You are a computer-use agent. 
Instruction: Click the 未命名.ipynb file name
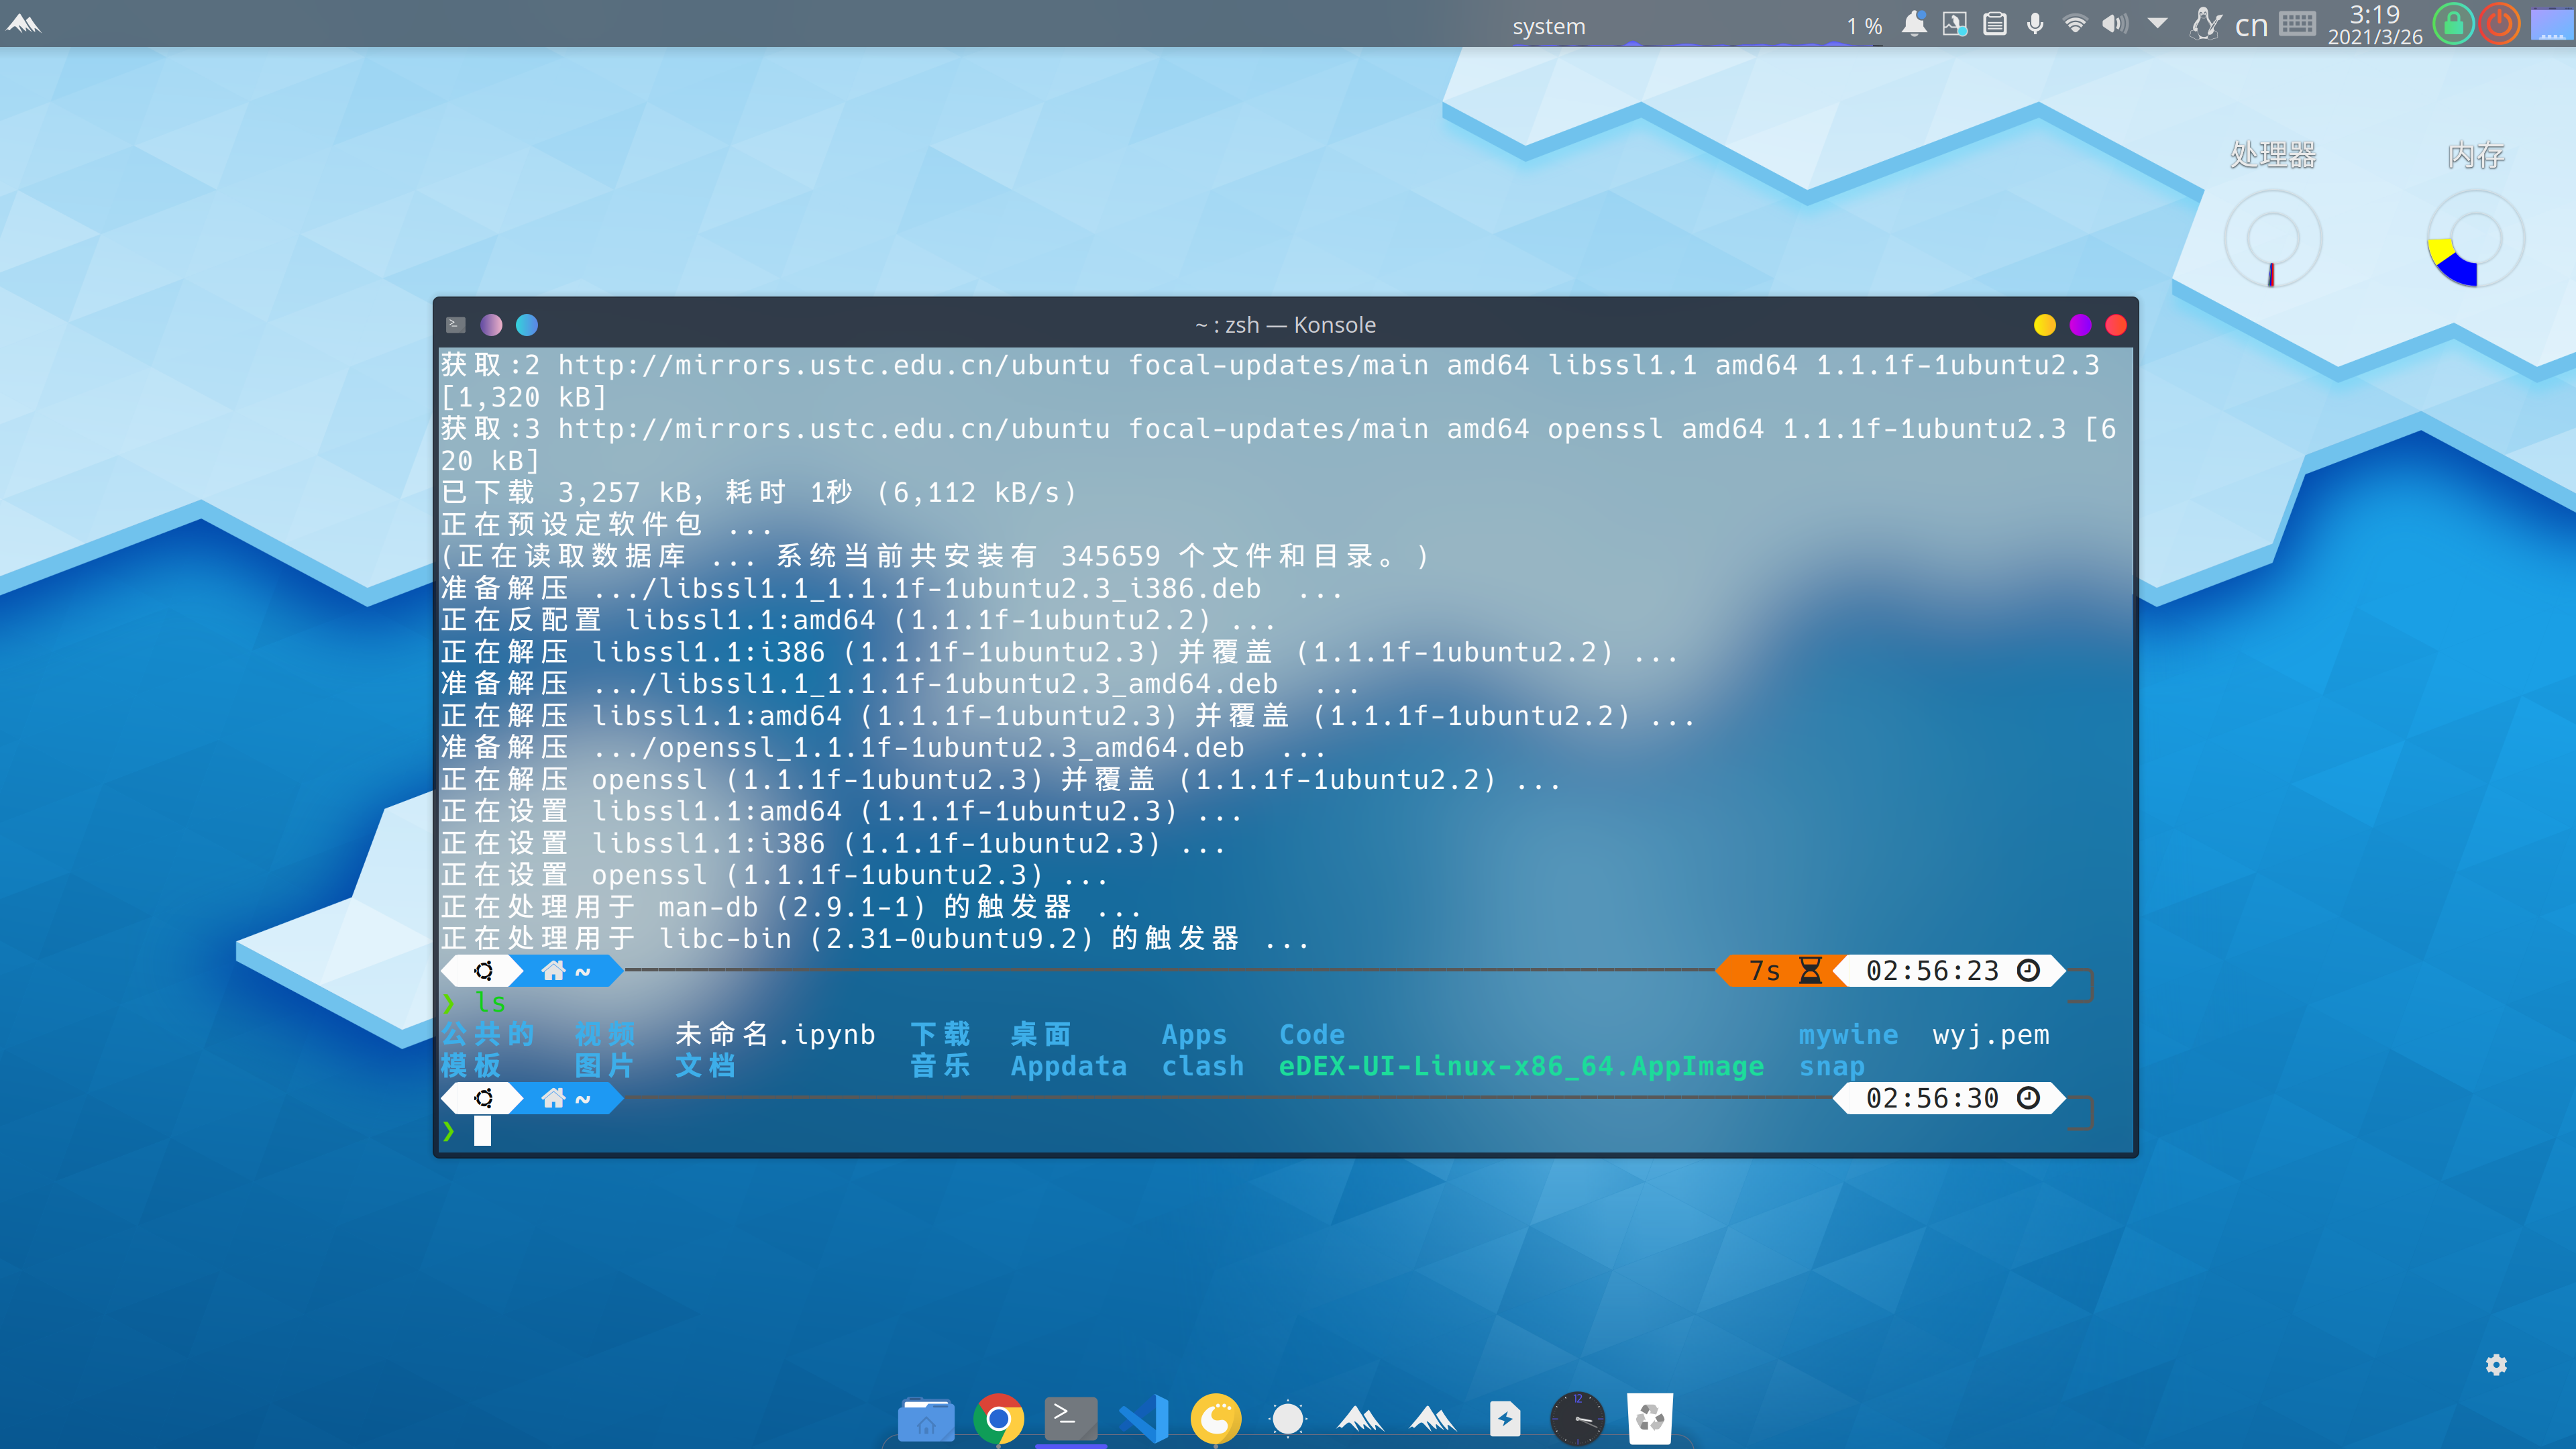(x=775, y=1034)
